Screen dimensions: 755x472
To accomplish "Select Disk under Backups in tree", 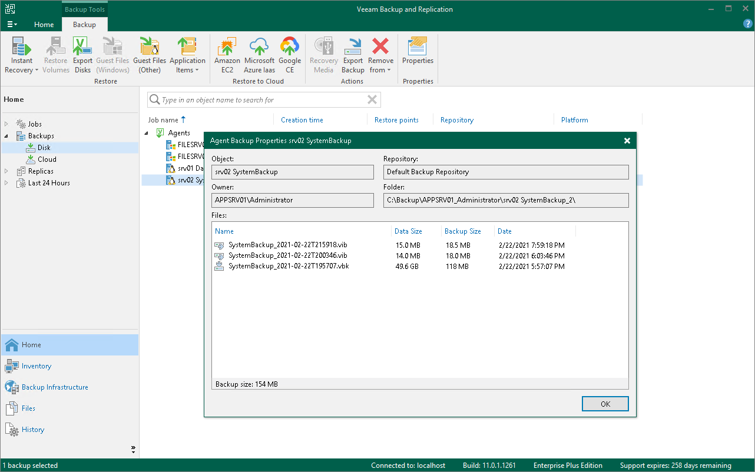I will pos(44,148).
